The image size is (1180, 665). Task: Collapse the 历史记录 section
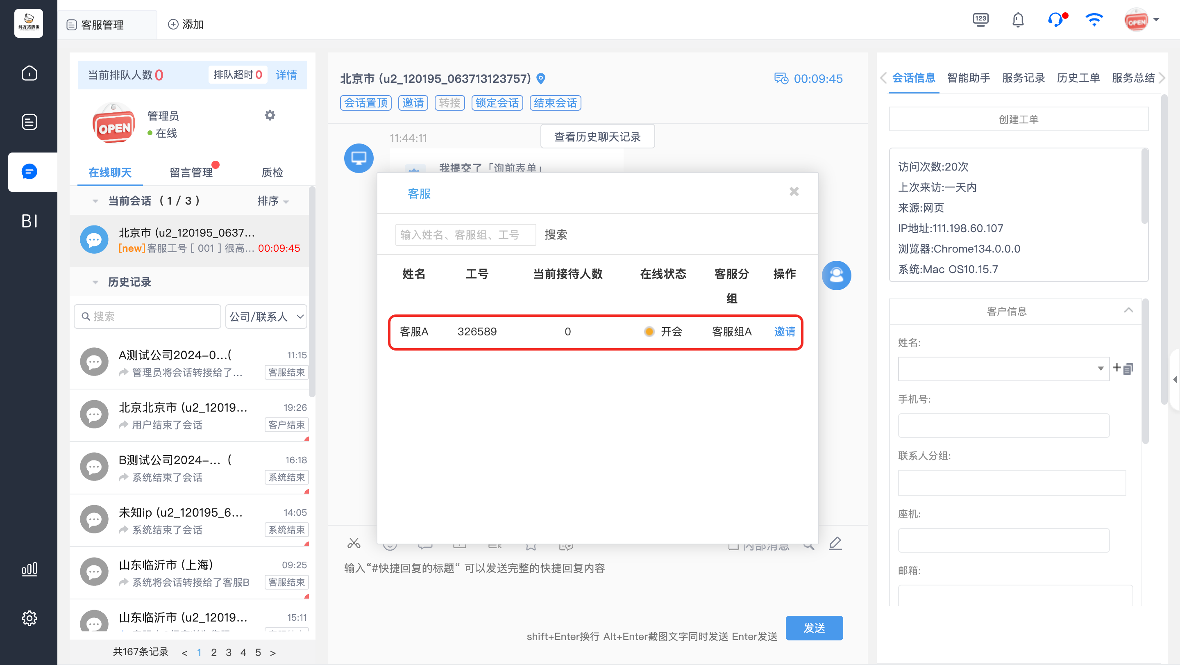95,282
